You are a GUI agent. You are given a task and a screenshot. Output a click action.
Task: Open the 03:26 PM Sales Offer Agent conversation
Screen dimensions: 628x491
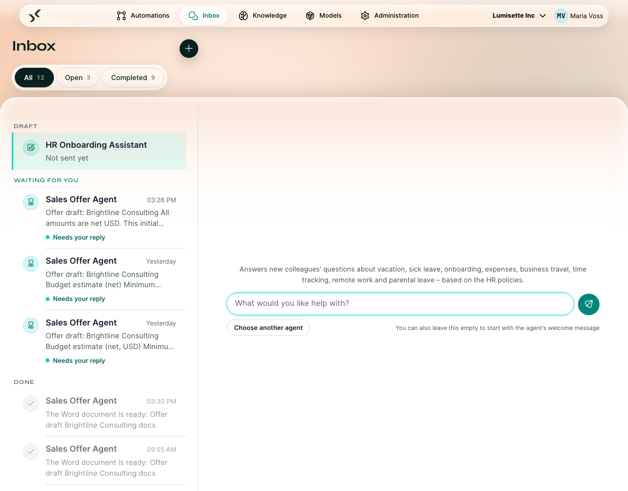[99, 218]
